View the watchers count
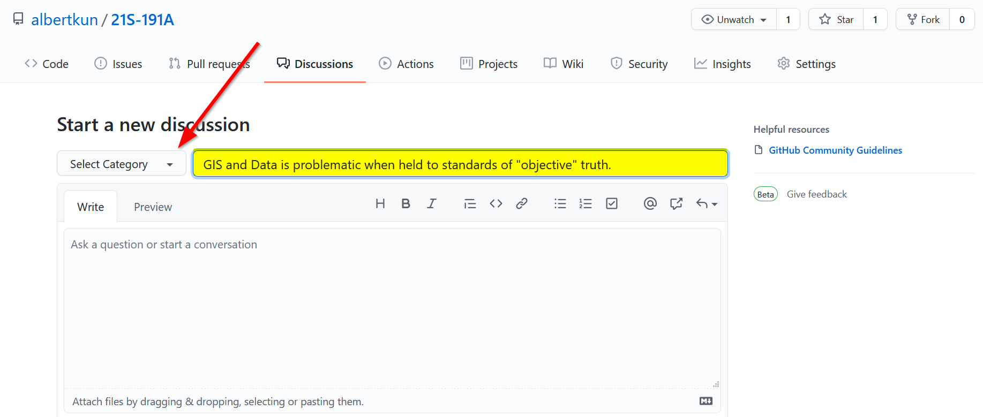The image size is (983, 417). [788, 19]
